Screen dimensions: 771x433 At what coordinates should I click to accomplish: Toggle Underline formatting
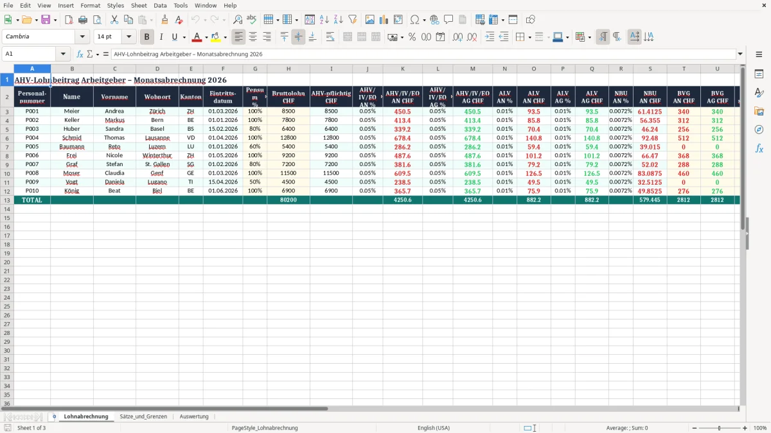point(174,37)
